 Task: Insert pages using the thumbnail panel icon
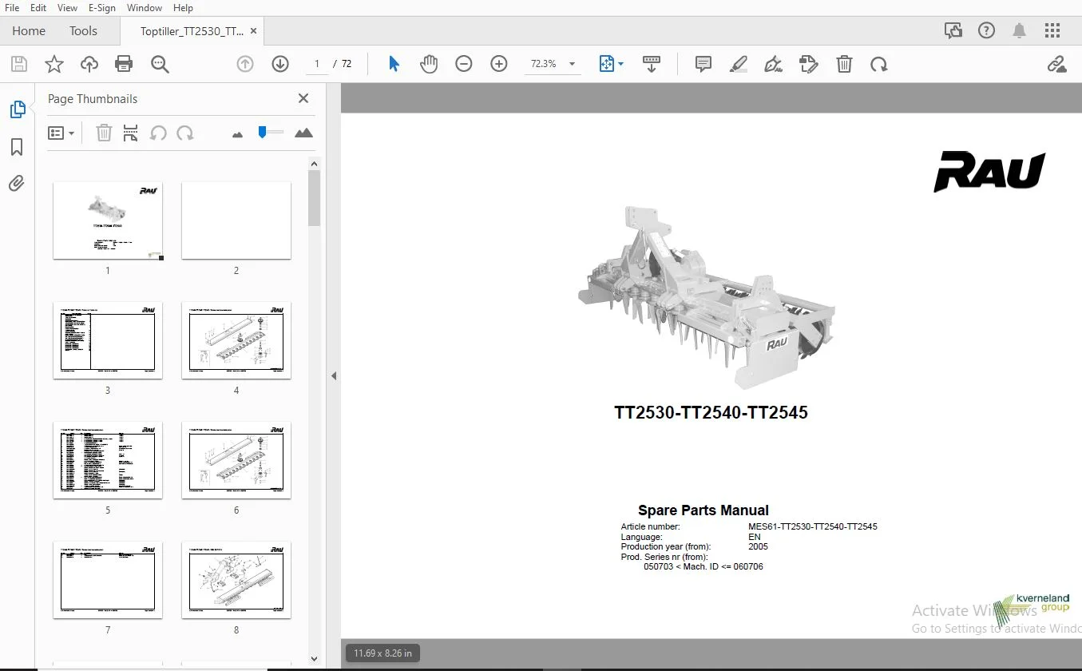pos(131,133)
